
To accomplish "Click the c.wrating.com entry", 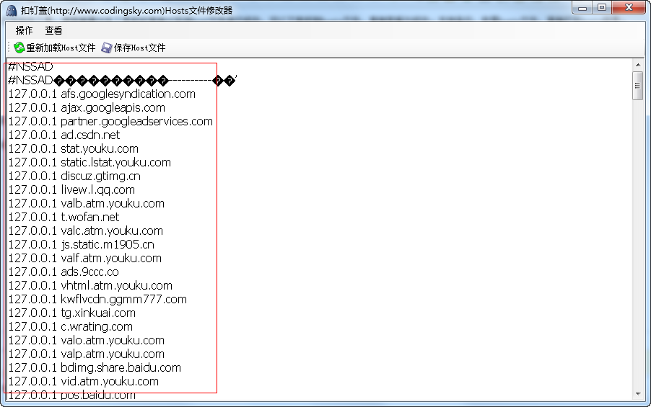I will click(x=71, y=326).
